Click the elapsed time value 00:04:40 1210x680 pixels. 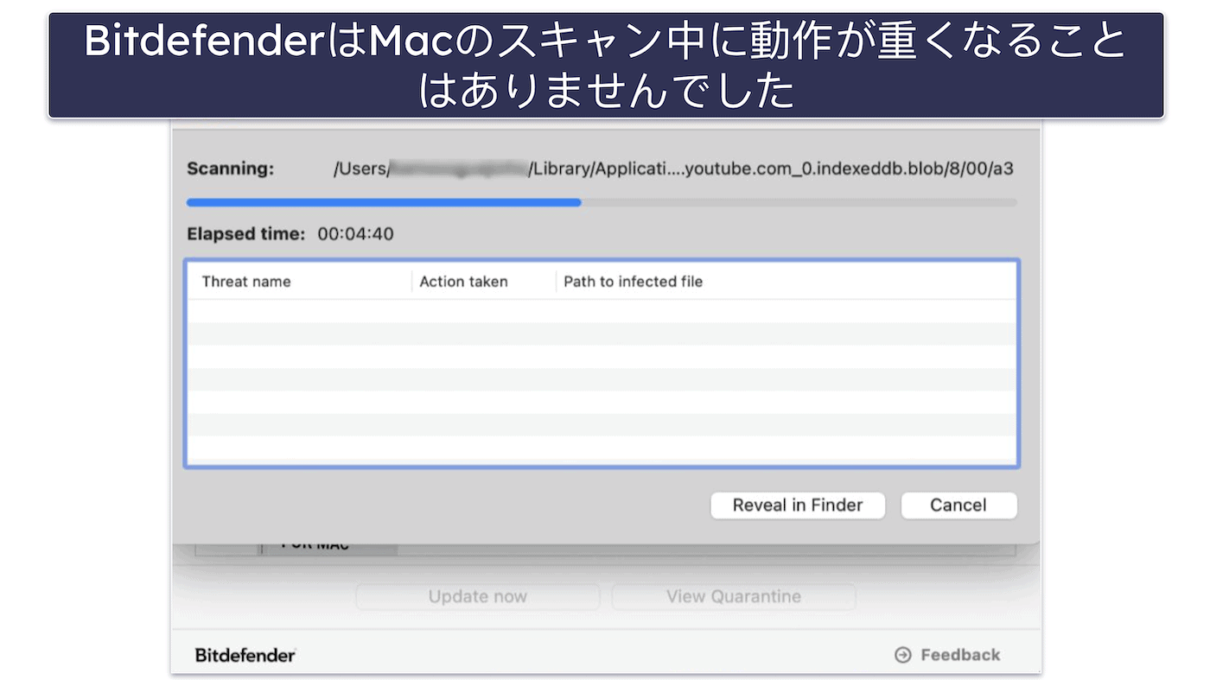point(355,234)
